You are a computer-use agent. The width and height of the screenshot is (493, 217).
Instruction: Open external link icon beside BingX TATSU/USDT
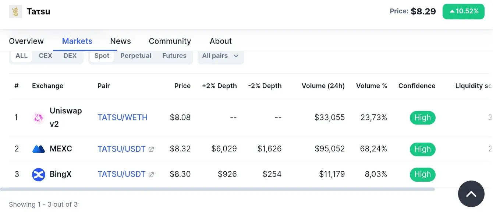[x=151, y=174]
